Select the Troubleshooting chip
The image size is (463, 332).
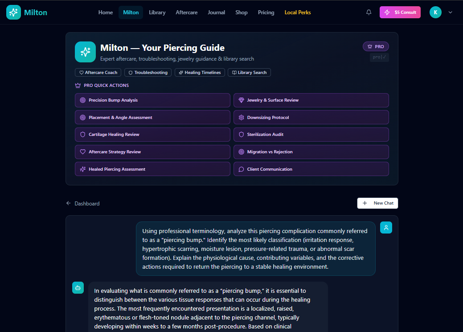pos(148,73)
